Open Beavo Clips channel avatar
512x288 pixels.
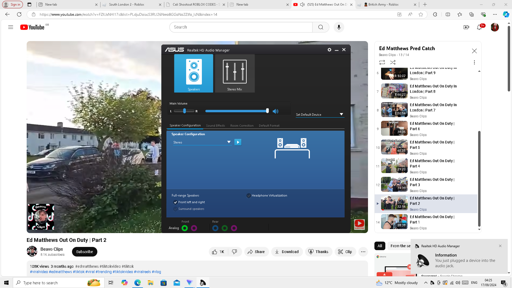coord(32,251)
